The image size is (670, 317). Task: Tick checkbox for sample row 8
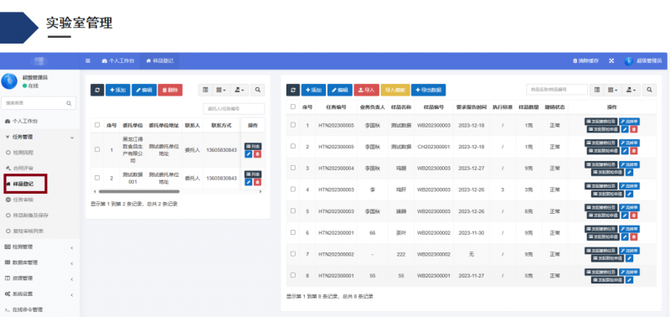[x=292, y=275]
